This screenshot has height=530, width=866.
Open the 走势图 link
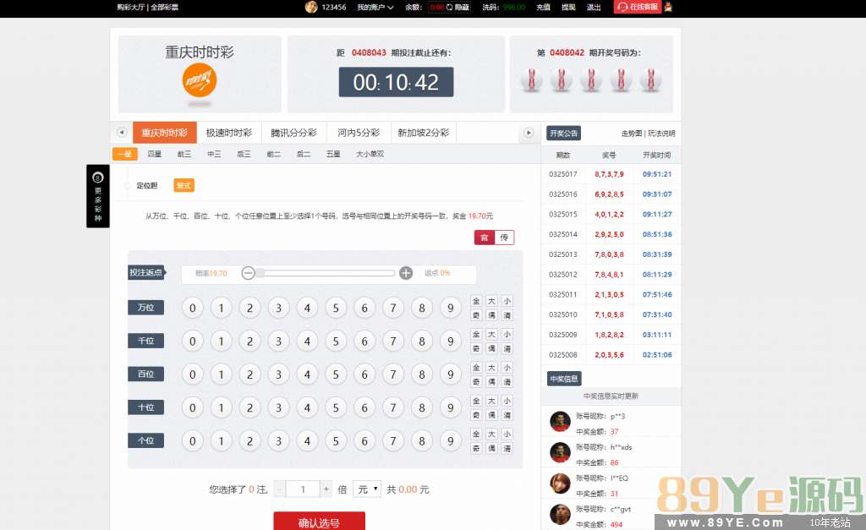(x=631, y=134)
